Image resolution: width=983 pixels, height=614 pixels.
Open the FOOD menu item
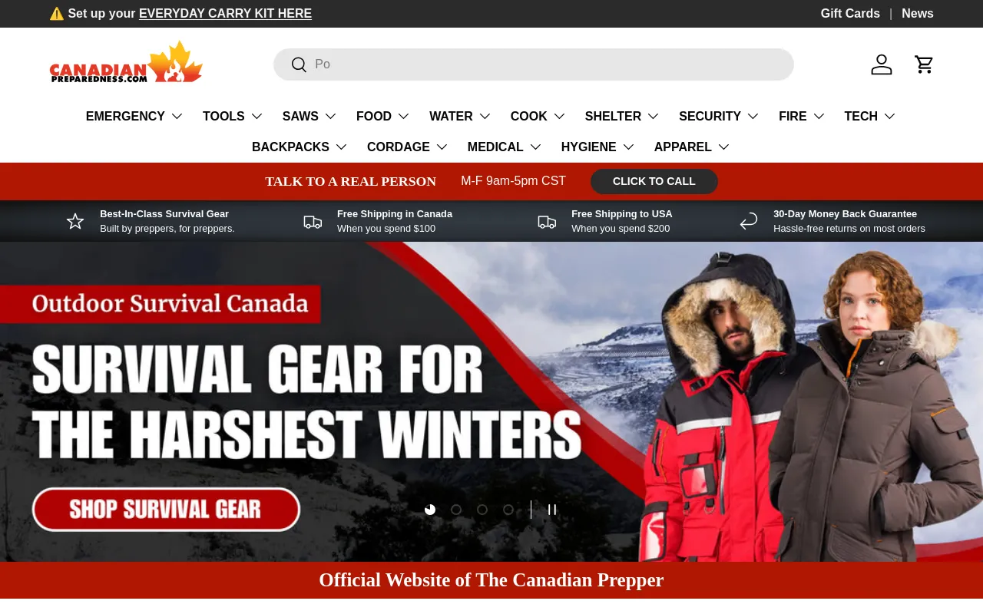pos(383,116)
